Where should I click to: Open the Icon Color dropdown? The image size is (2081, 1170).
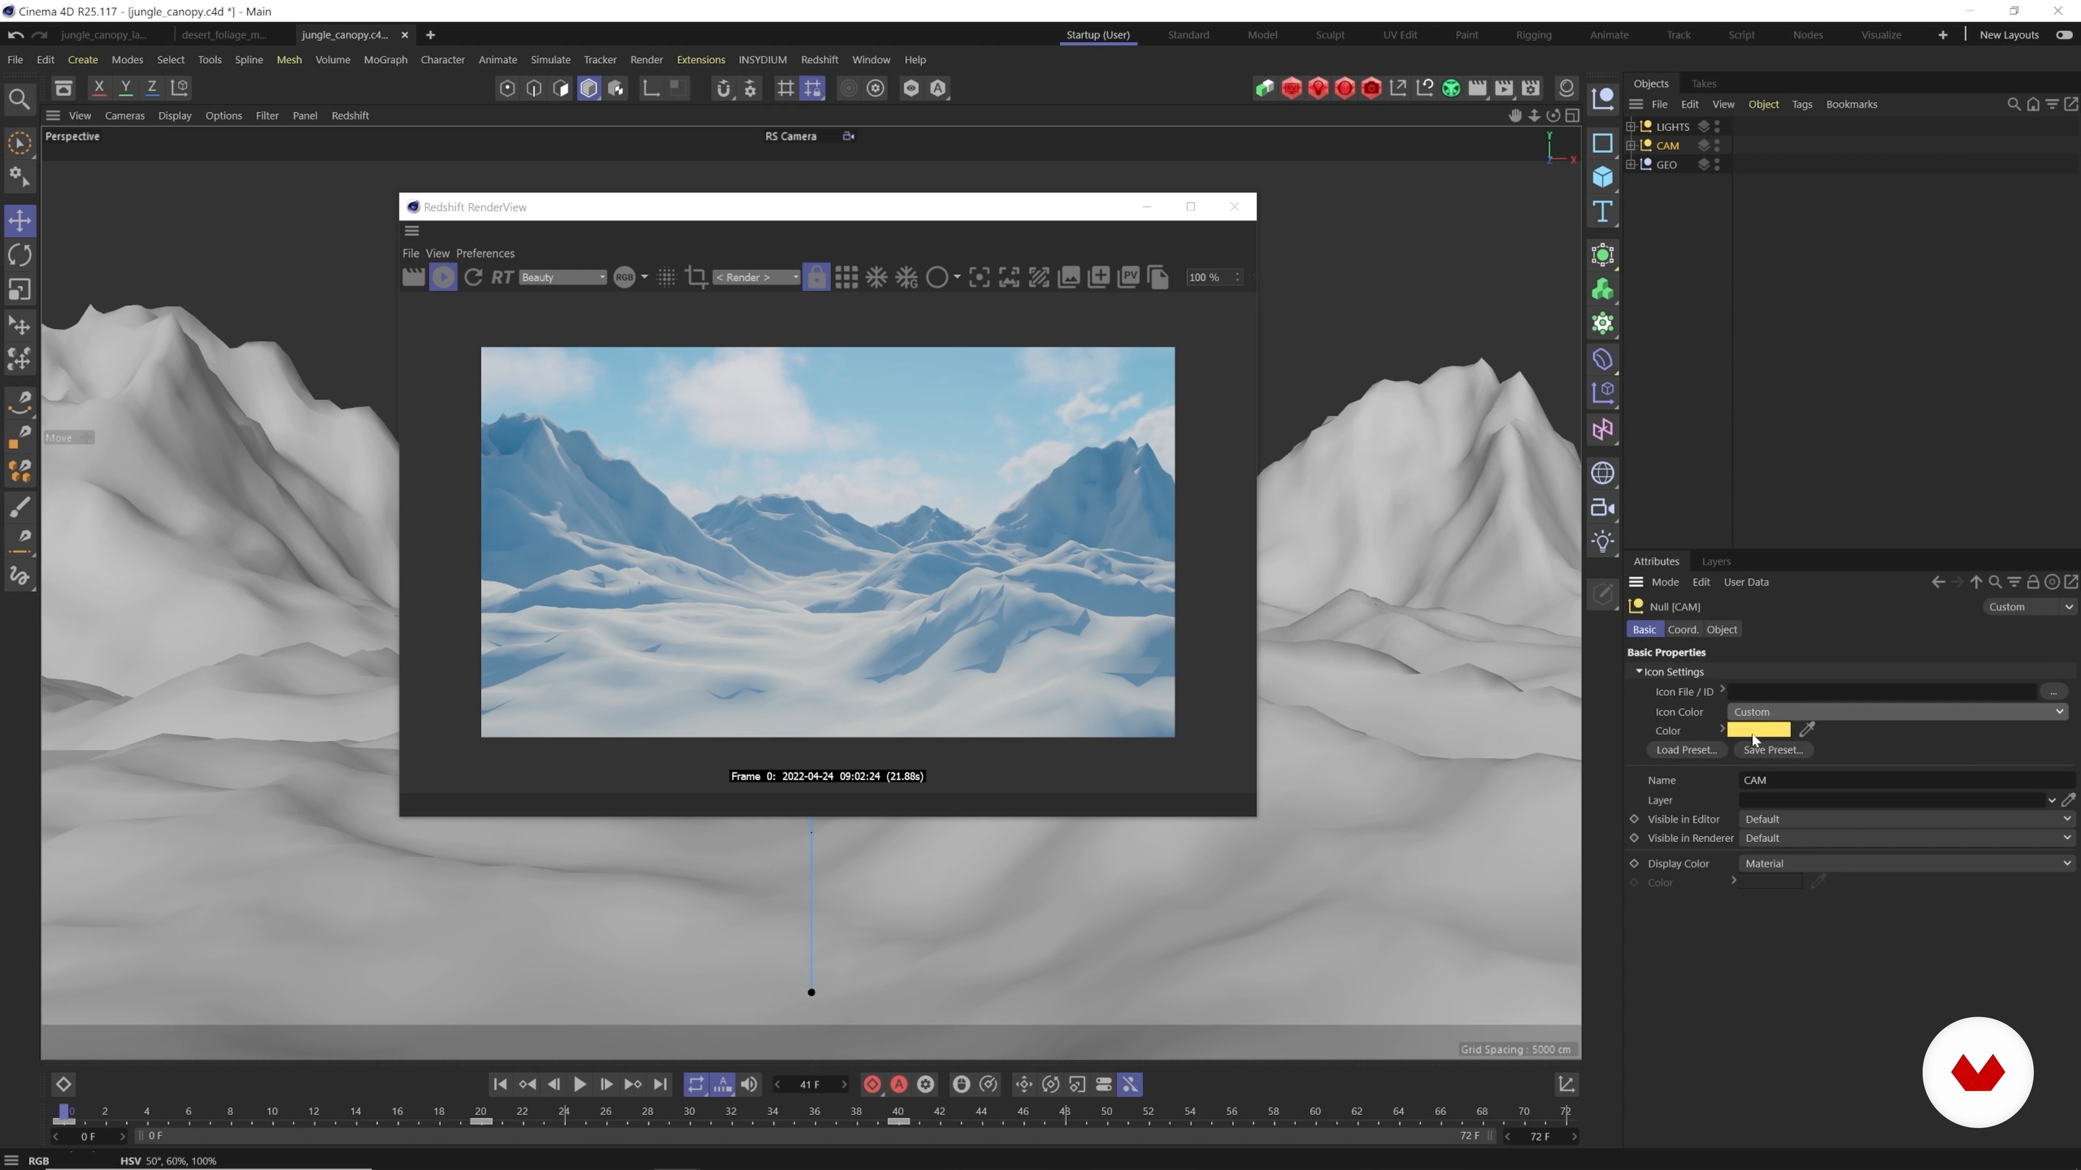pos(1897,711)
